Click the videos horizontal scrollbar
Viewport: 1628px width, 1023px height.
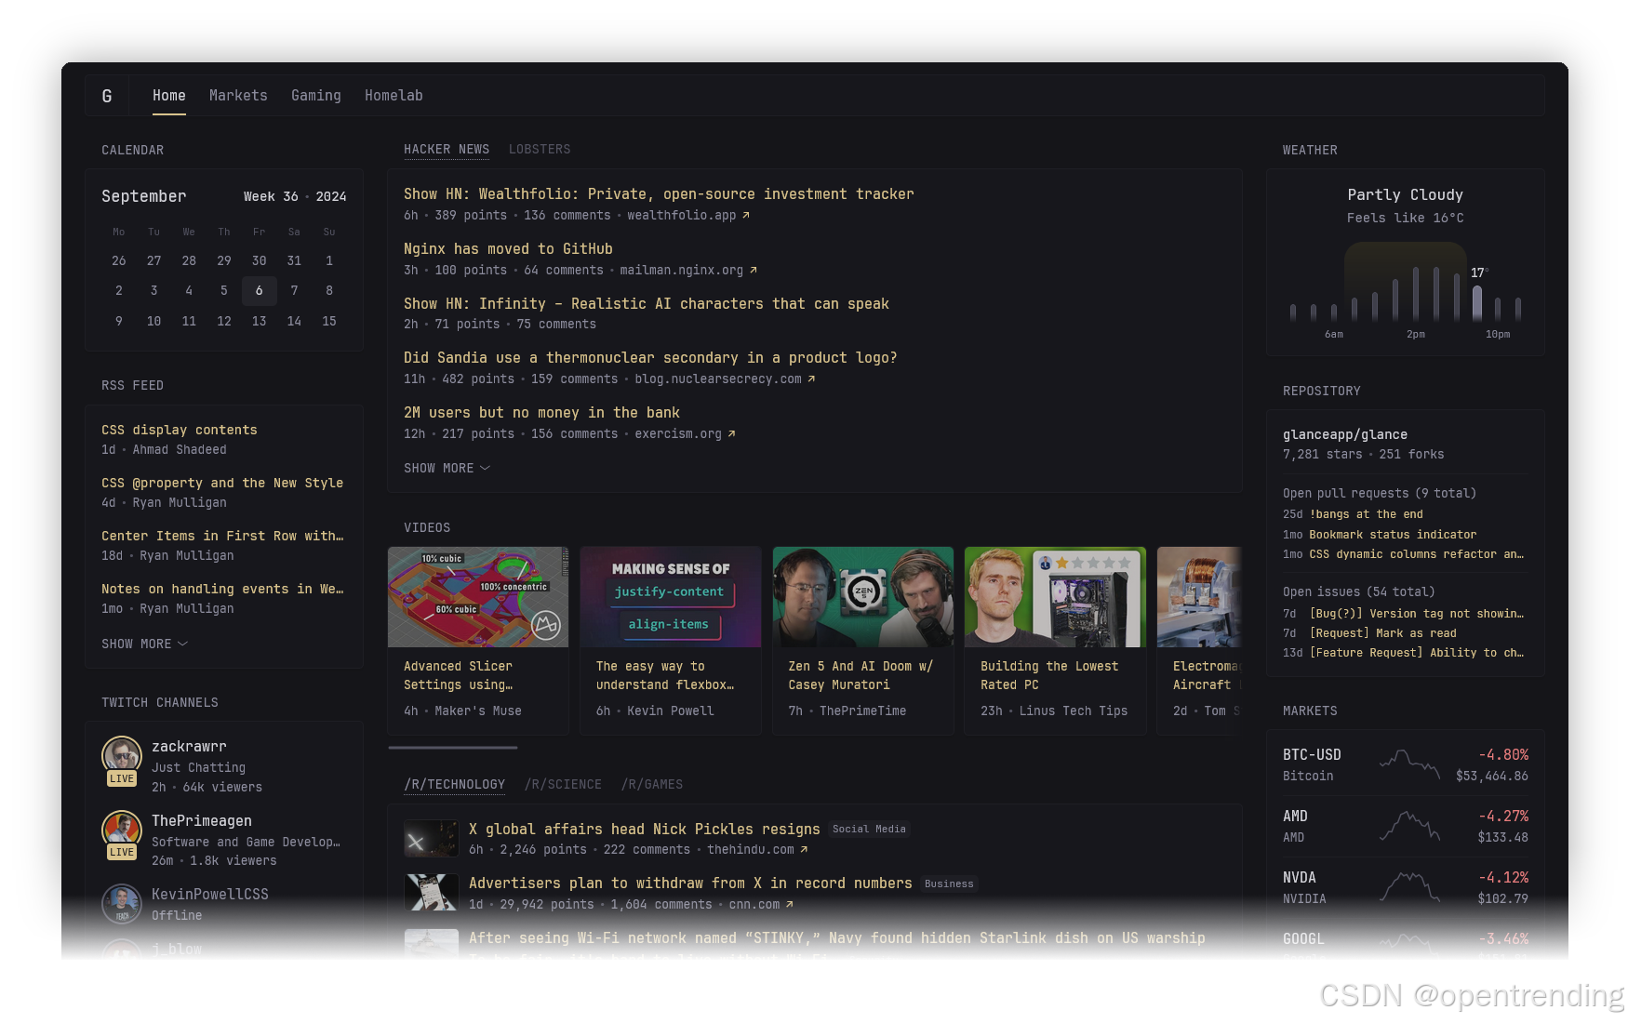453,748
